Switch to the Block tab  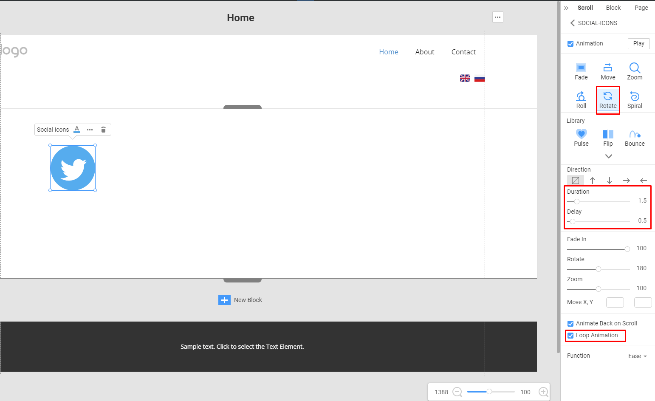(x=613, y=8)
